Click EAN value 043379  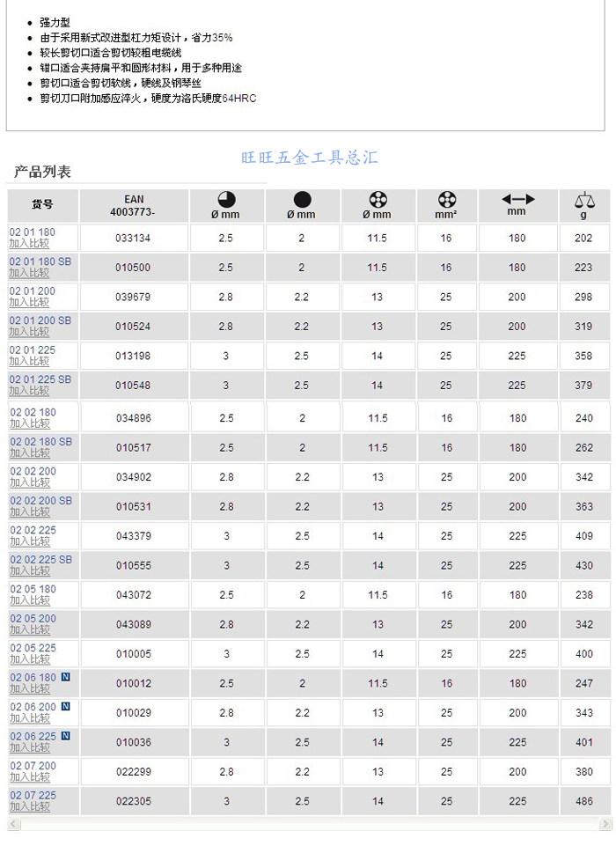click(134, 536)
